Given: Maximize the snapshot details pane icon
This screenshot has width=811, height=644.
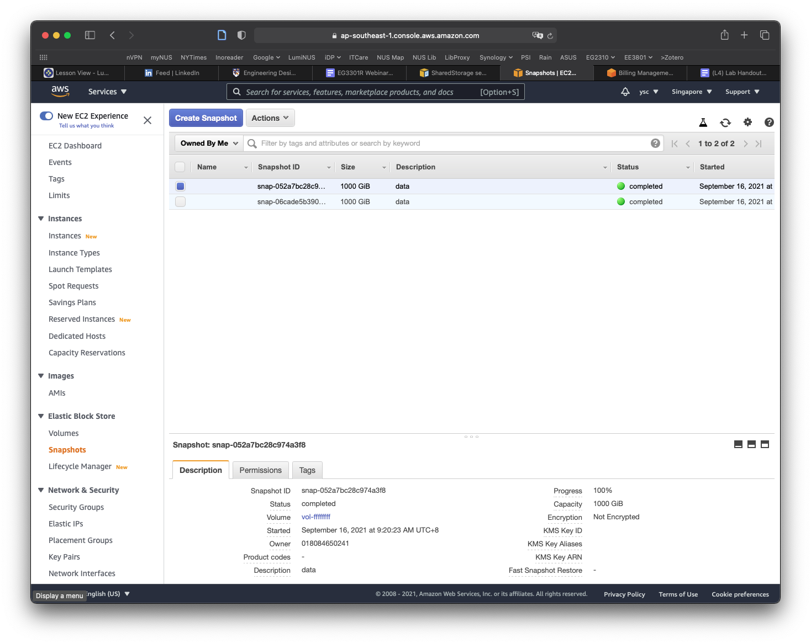Looking at the screenshot, I should 765,444.
